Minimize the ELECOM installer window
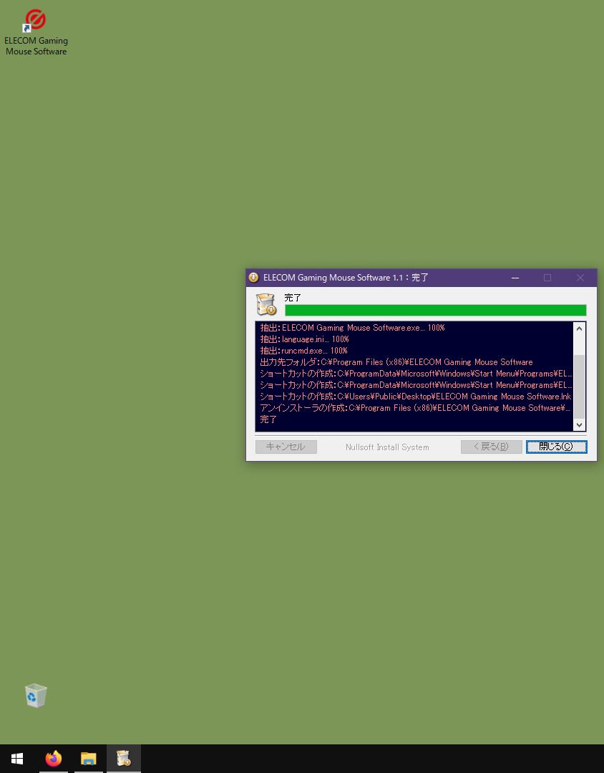Screen dimensions: 604x773 (515, 278)
